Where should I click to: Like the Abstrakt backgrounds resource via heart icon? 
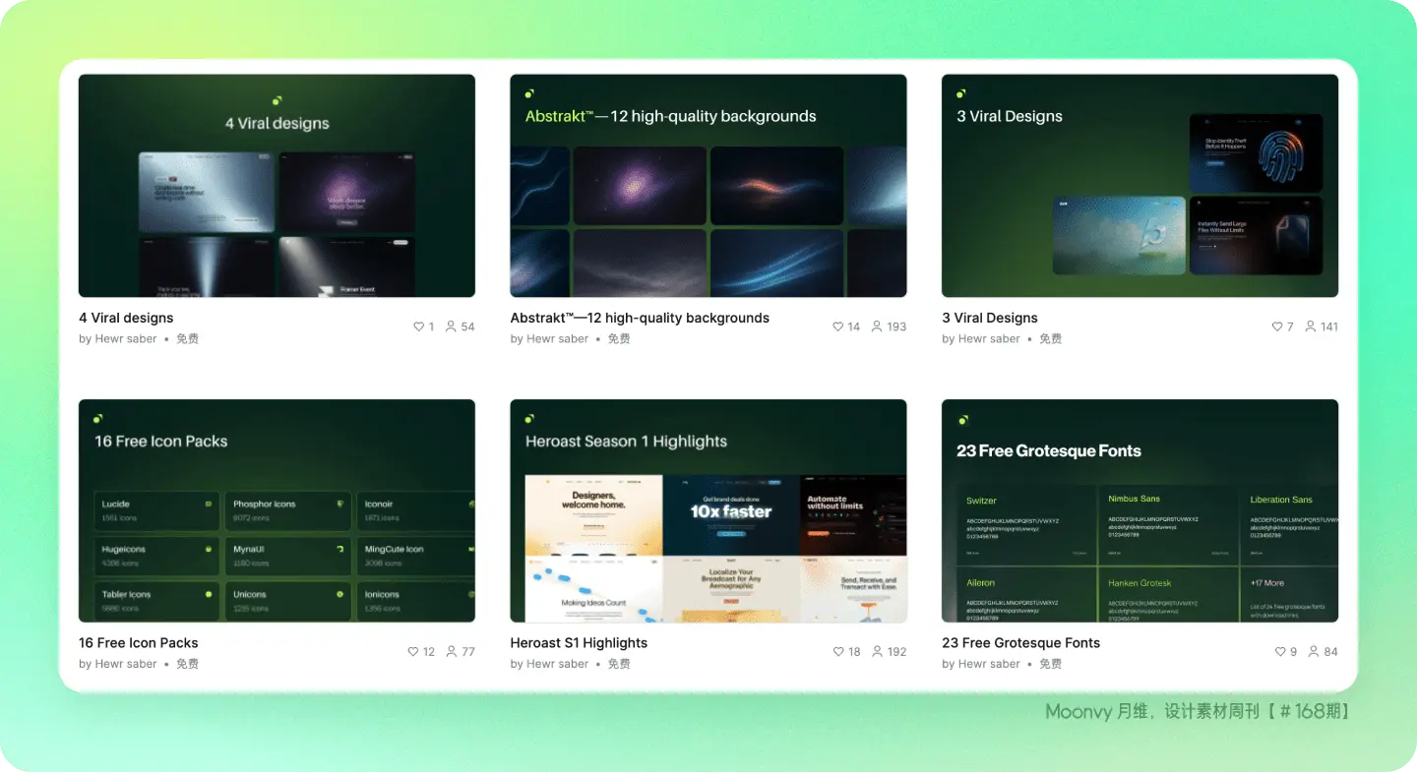(x=838, y=327)
